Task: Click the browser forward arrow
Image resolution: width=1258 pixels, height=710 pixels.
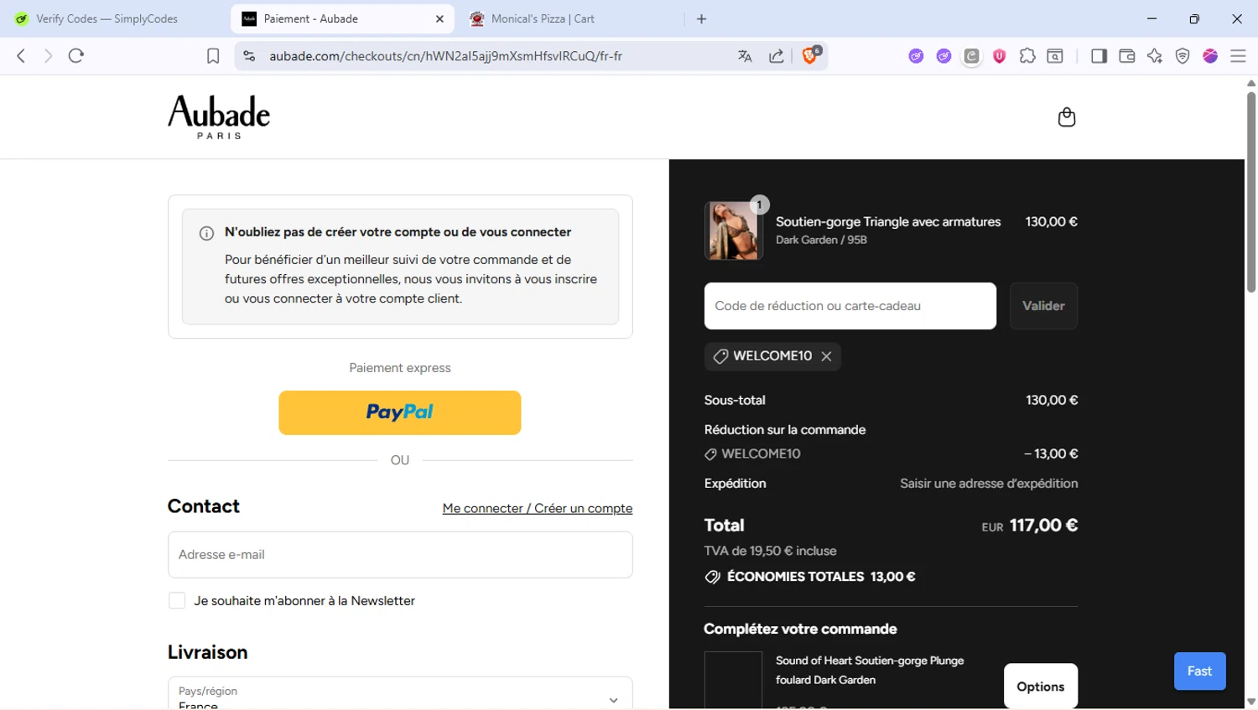Action: [48, 56]
